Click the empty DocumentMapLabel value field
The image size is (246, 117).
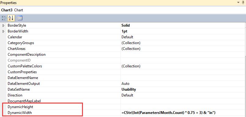(182, 101)
